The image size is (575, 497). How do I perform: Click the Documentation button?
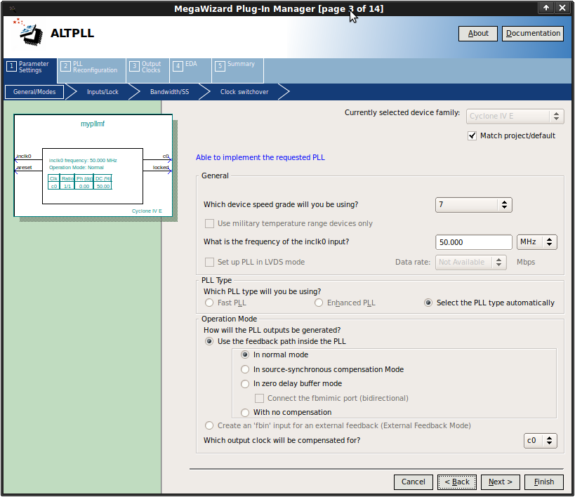532,34
